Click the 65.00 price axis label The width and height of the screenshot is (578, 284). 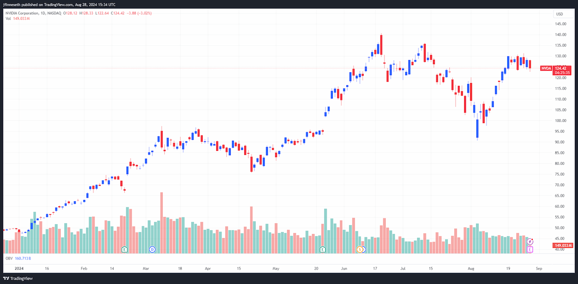point(561,196)
